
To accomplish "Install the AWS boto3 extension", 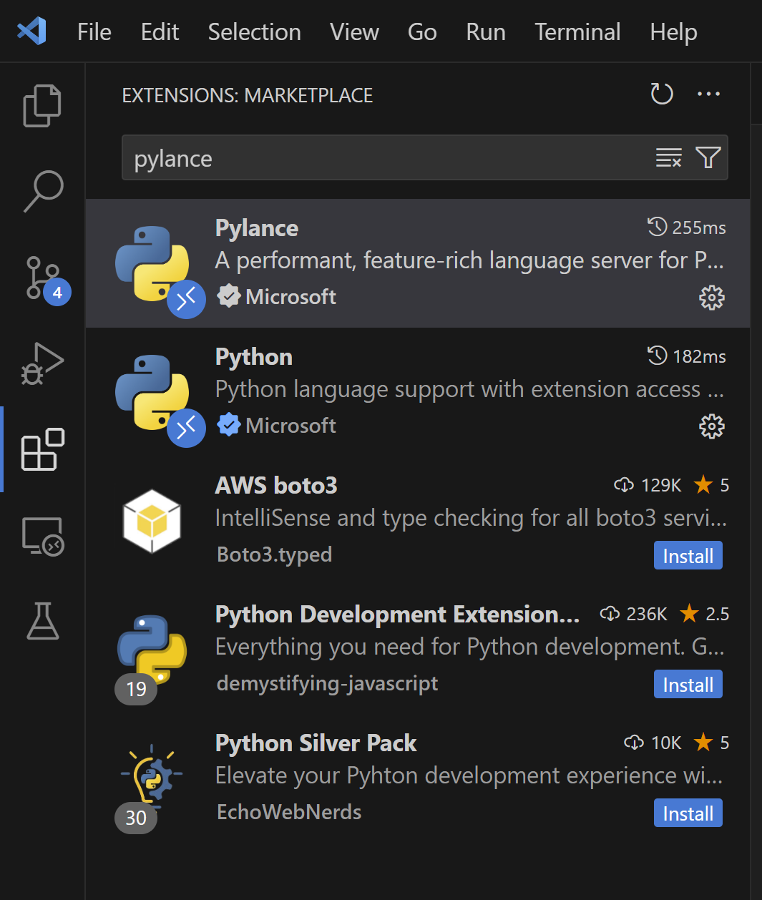I will [688, 556].
